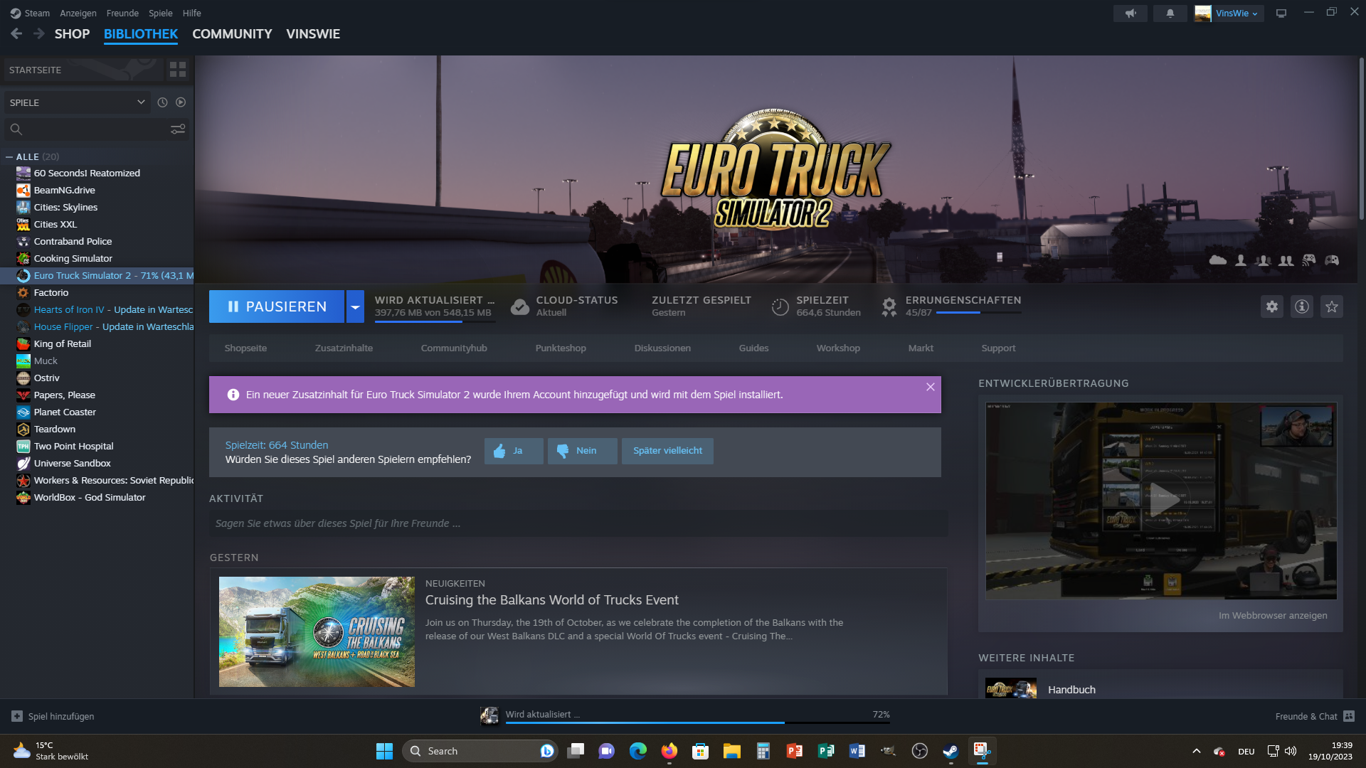Show game information icon
The width and height of the screenshot is (1366, 768).
(1302, 306)
